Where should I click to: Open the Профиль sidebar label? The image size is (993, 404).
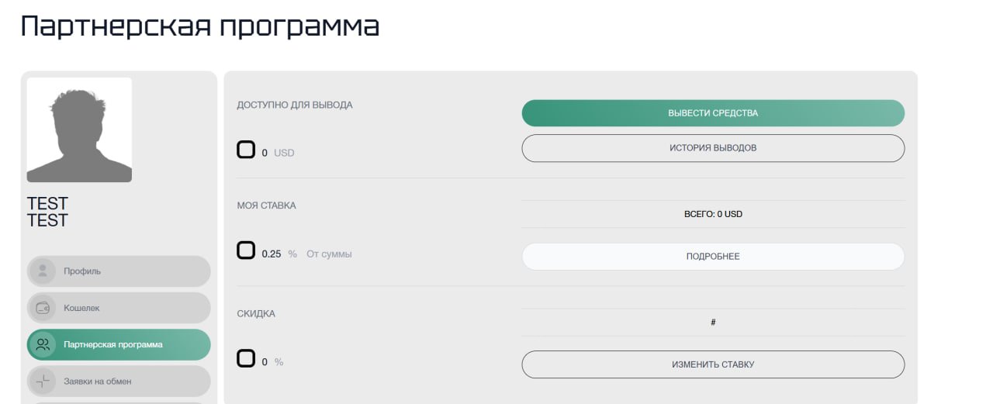coord(82,271)
